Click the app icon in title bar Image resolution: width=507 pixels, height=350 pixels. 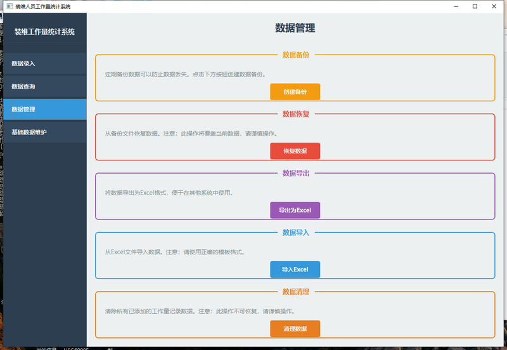[x=9, y=6]
